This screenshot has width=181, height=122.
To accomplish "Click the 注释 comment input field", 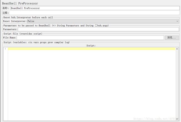I will point(95,13).
